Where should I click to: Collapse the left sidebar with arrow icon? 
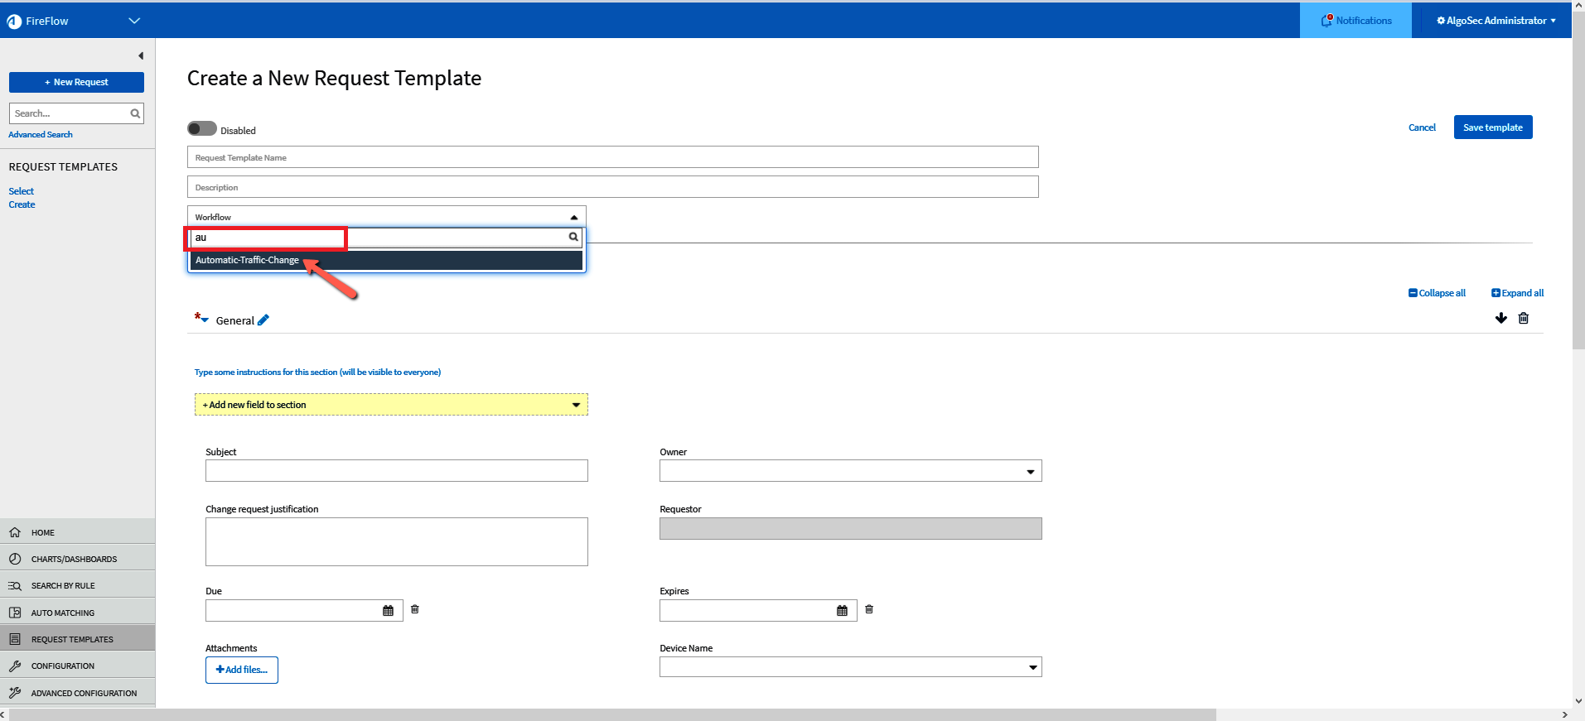coord(141,56)
